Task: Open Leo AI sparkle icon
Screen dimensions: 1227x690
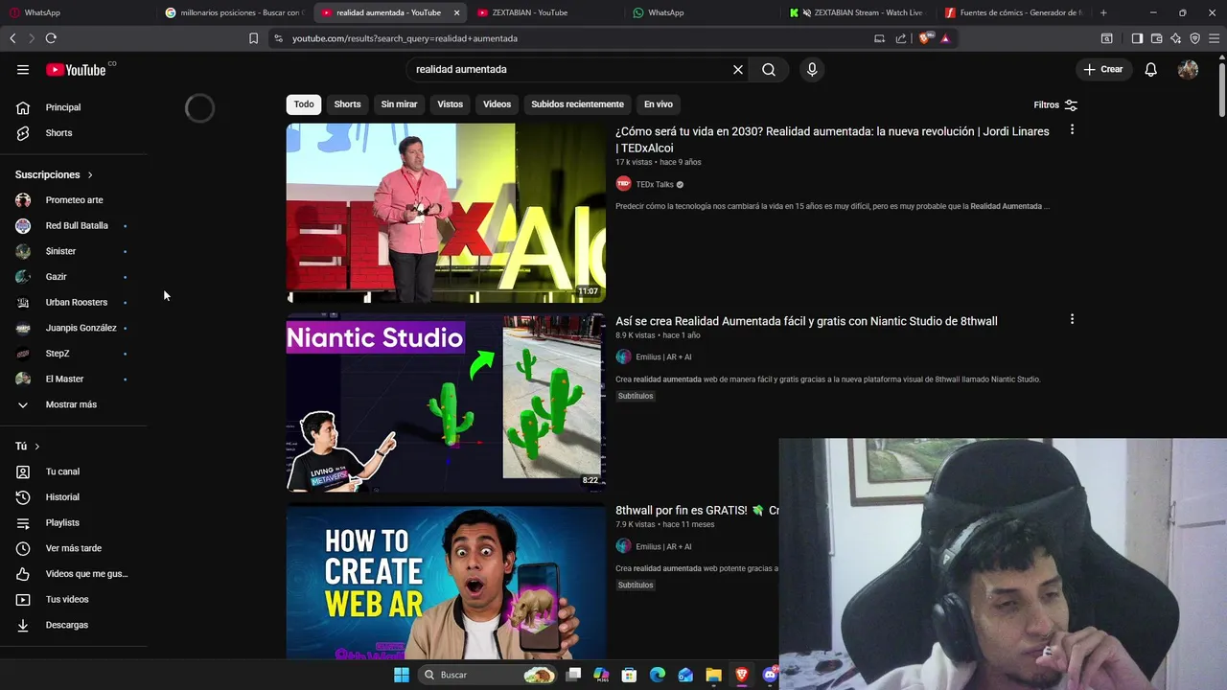Action: pos(1175,38)
